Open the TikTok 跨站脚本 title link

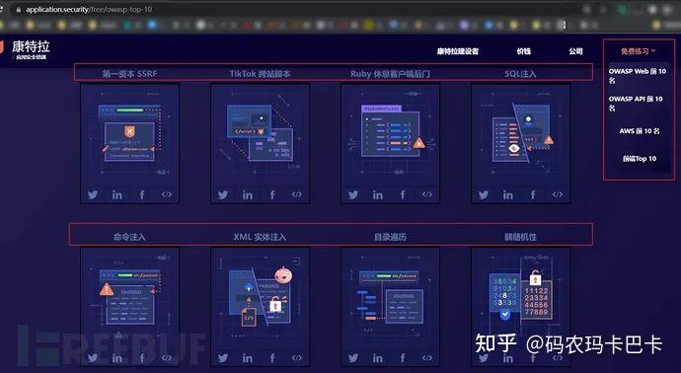pyautogui.click(x=260, y=74)
